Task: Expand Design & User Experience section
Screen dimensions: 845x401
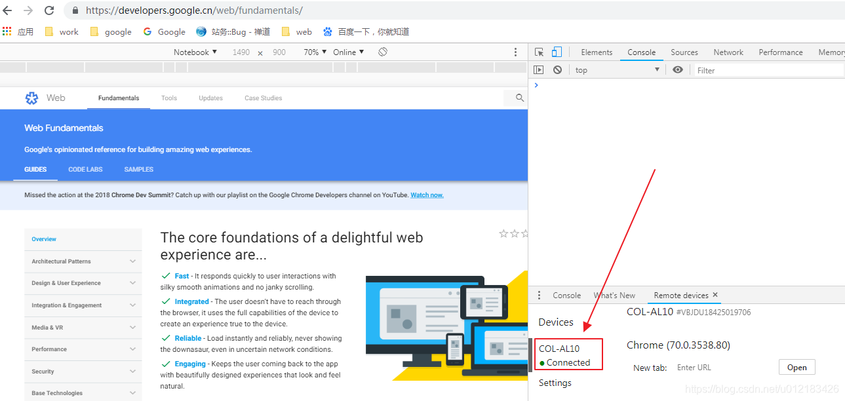Action: pyautogui.click(x=83, y=283)
